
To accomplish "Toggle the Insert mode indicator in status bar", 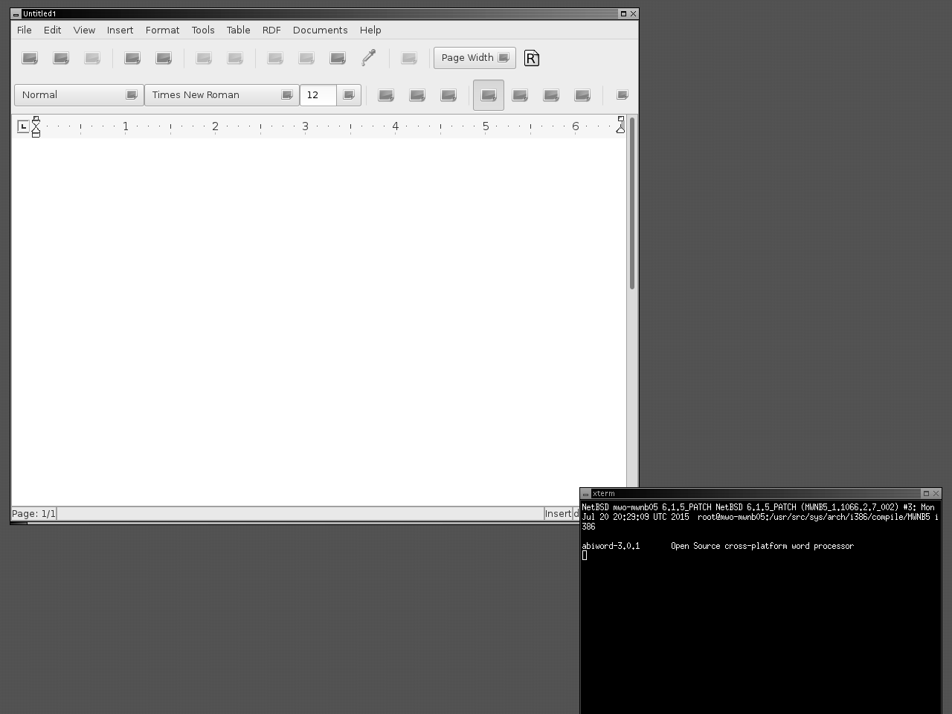I will [558, 513].
